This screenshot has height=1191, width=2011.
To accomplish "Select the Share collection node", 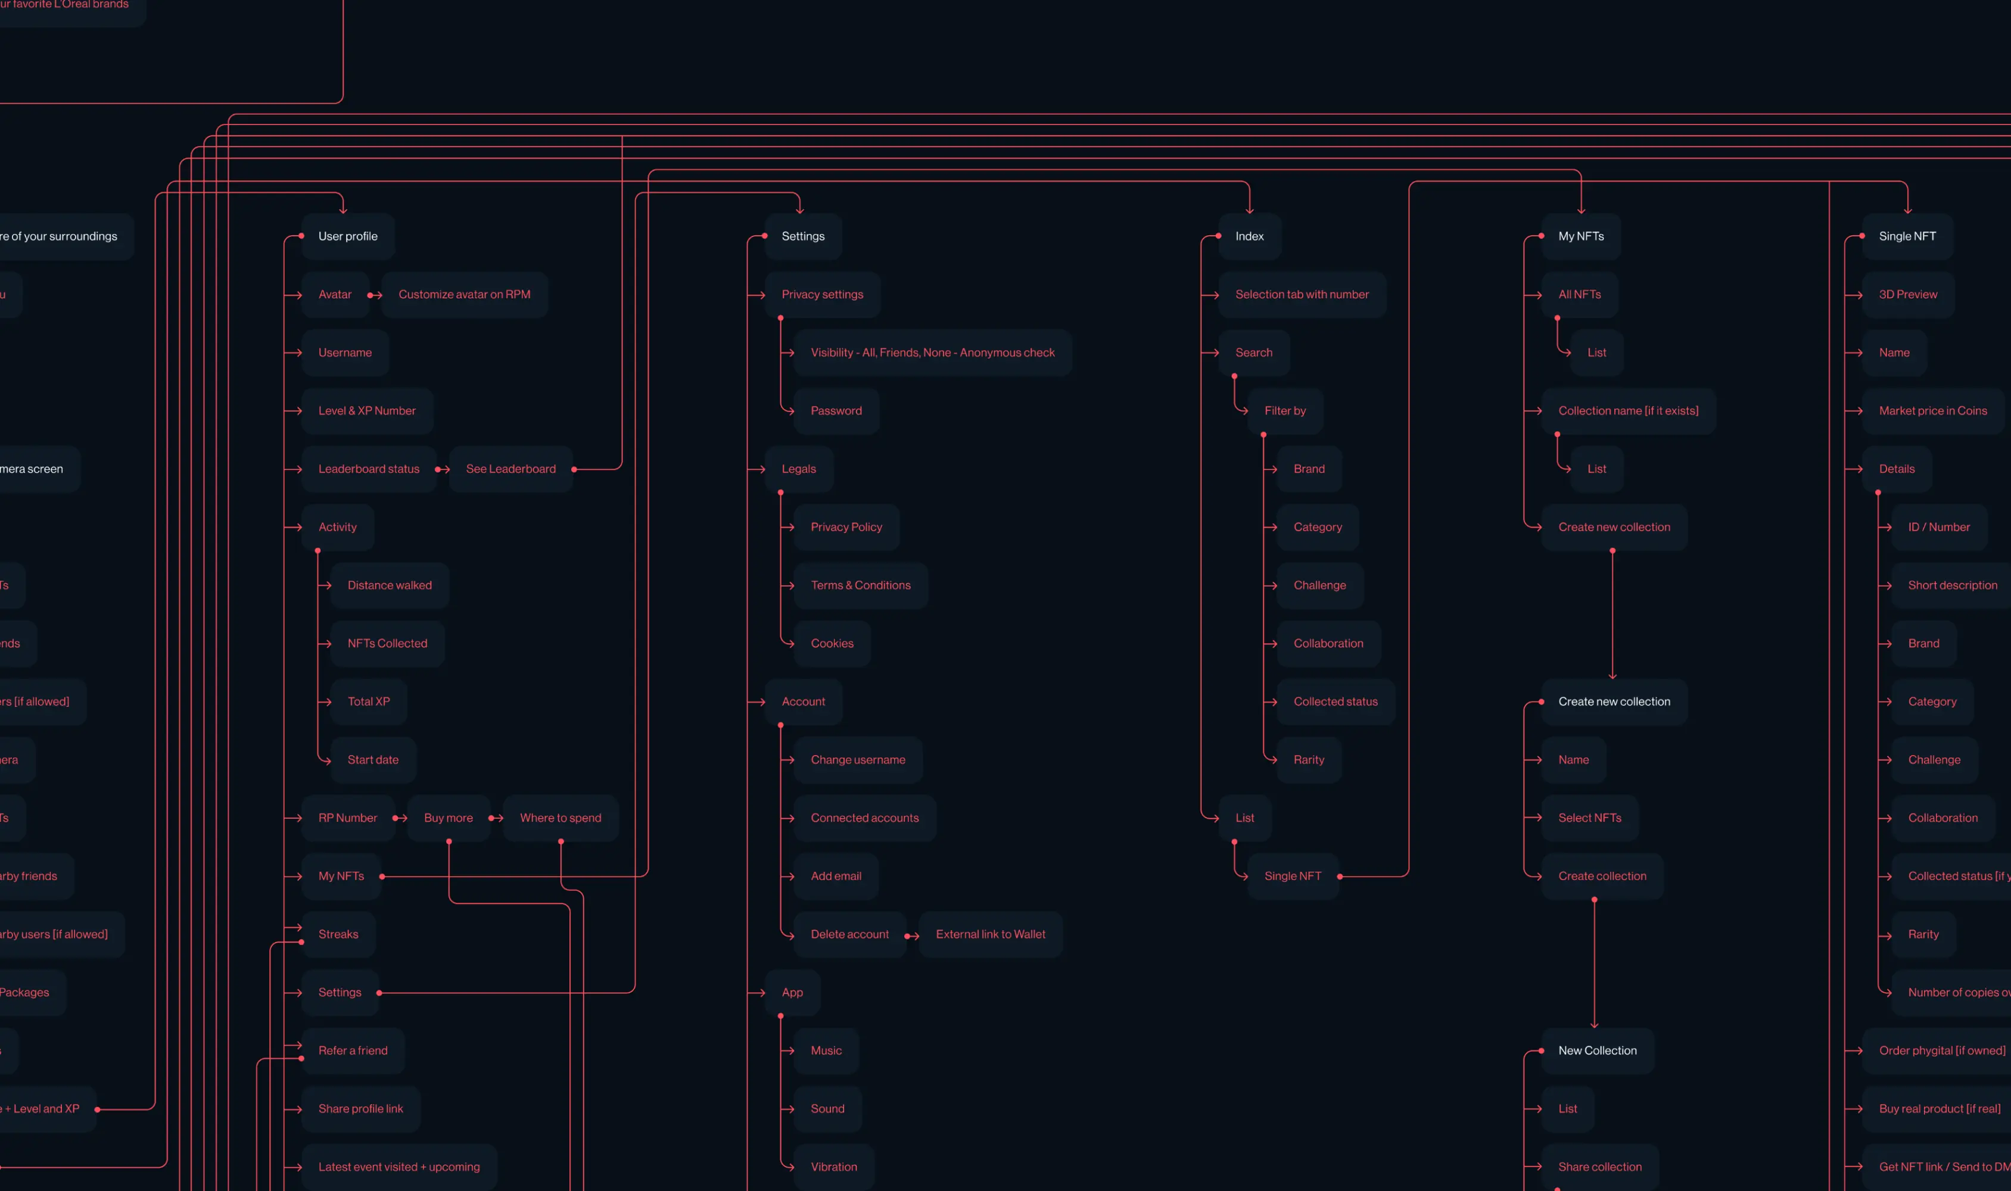I will 1599,1167.
